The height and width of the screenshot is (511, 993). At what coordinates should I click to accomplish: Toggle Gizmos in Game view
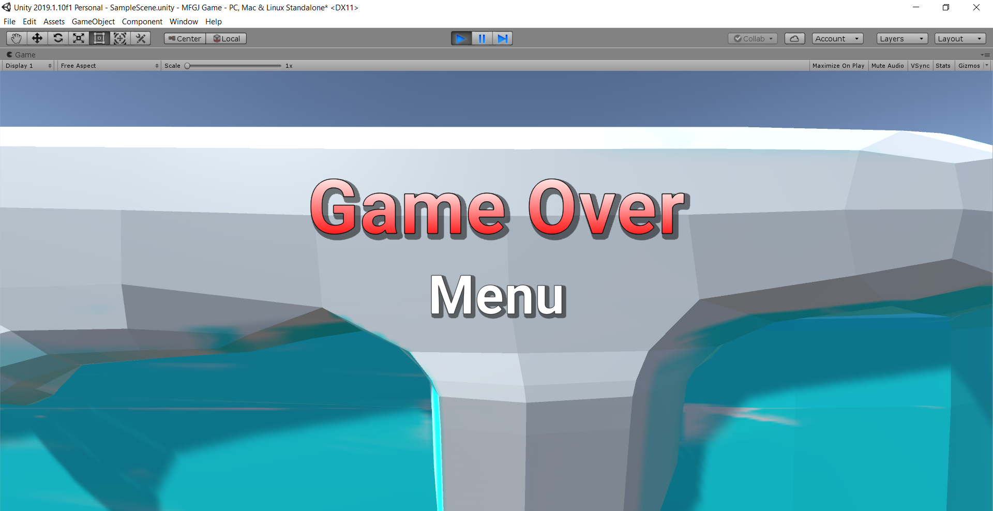pos(969,66)
